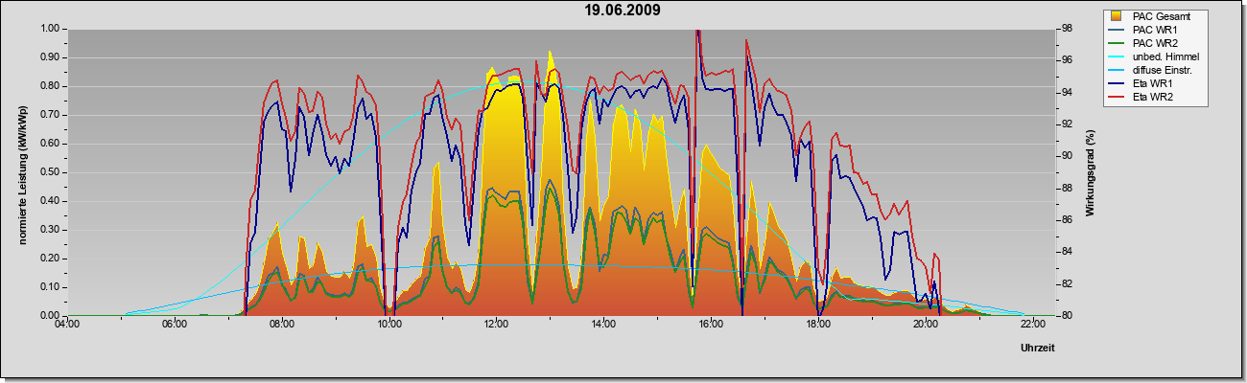Click the chart title 19.06.2009
The image size is (1247, 383).
tap(623, 11)
